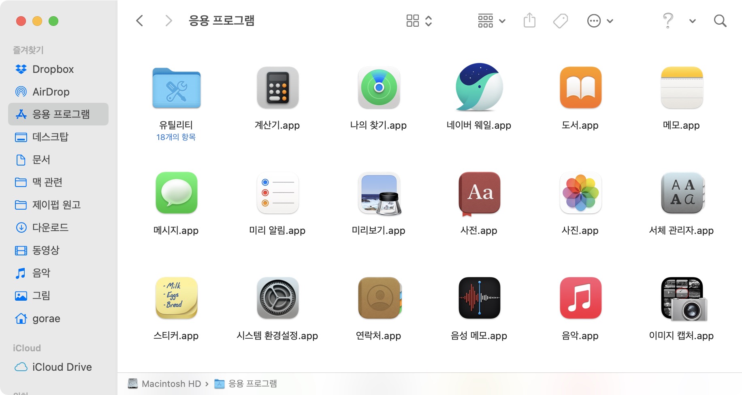Open the gorae home folder
The width and height of the screenshot is (742, 395).
pyautogui.click(x=58, y=319)
